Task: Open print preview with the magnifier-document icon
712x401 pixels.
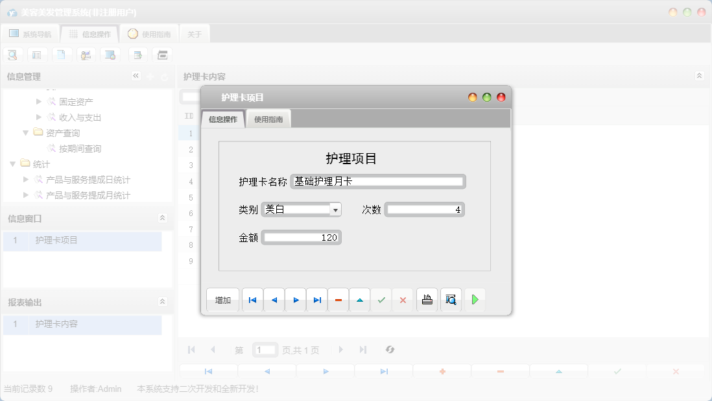Action: pos(450,299)
